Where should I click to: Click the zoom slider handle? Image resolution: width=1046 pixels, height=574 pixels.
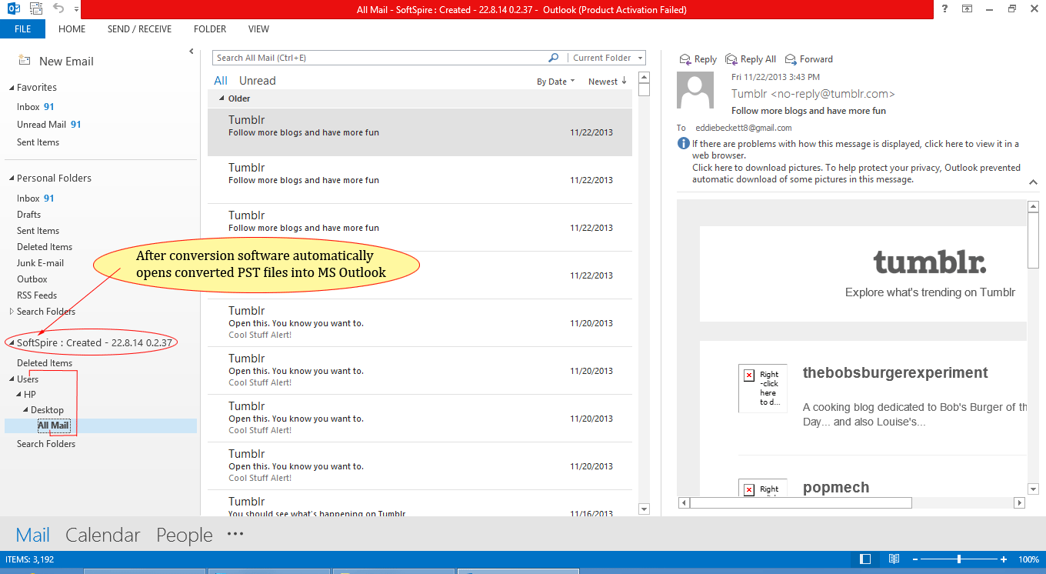pos(958,559)
